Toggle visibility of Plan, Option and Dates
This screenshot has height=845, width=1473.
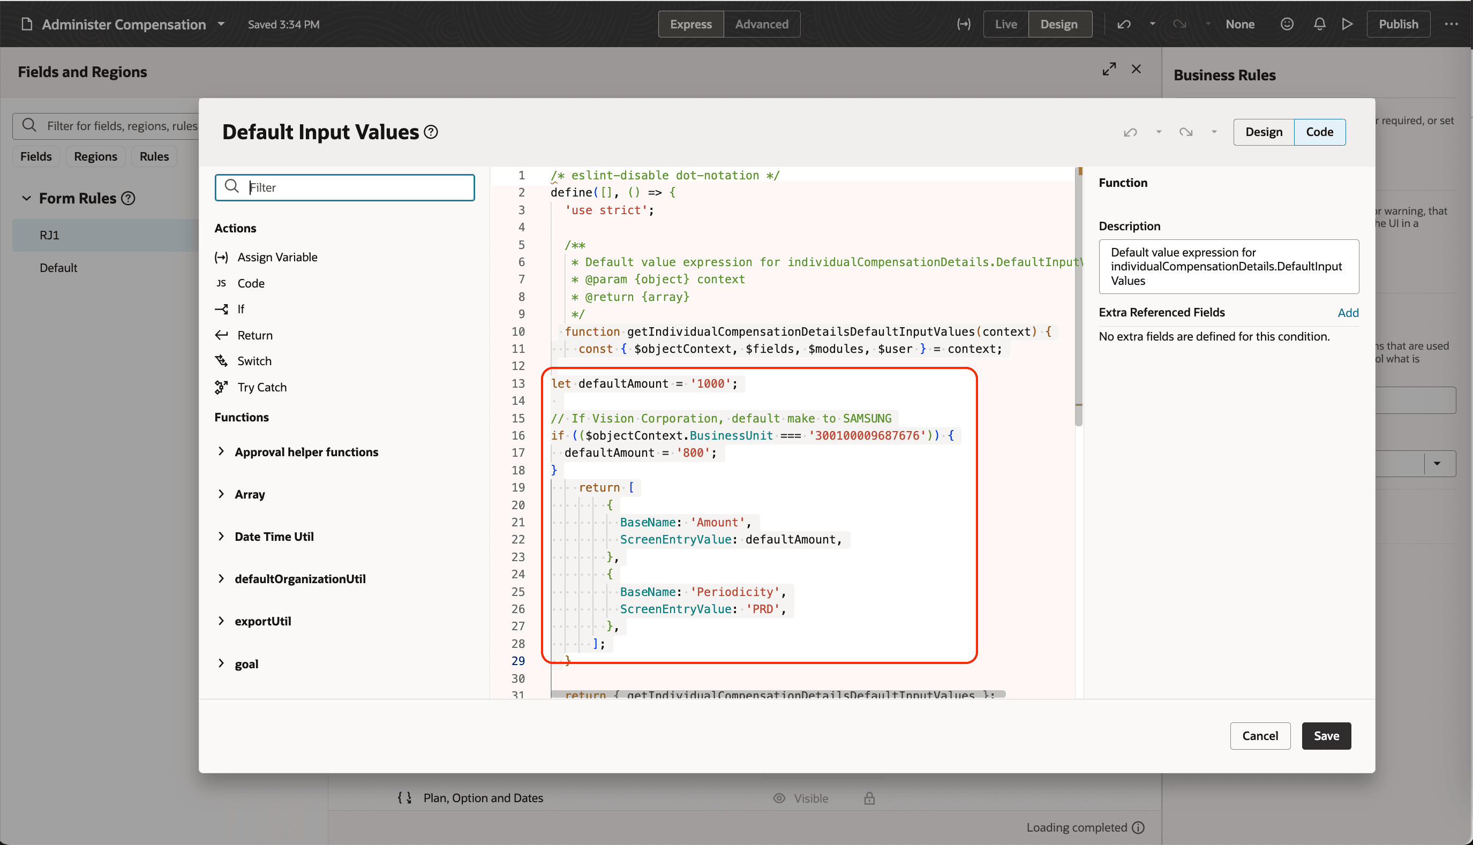(x=778, y=798)
